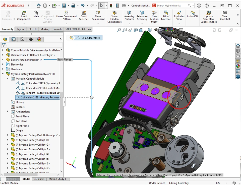Click Insert Components
The image size is (241, 185).
pos(24,16)
